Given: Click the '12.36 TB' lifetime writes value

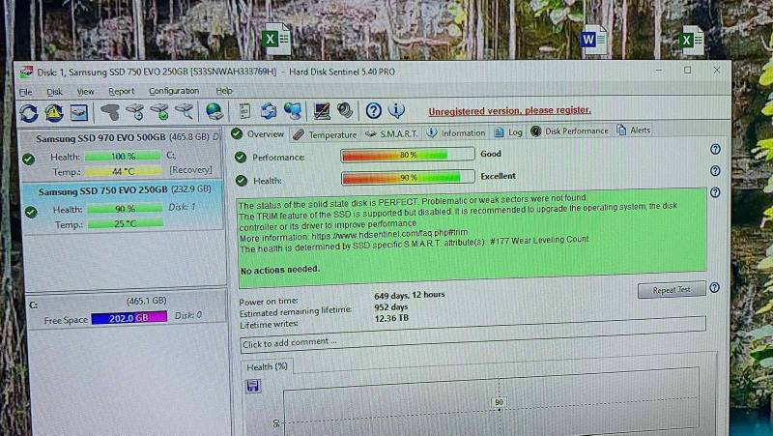Looking at the screenshot, I should 391,319.
